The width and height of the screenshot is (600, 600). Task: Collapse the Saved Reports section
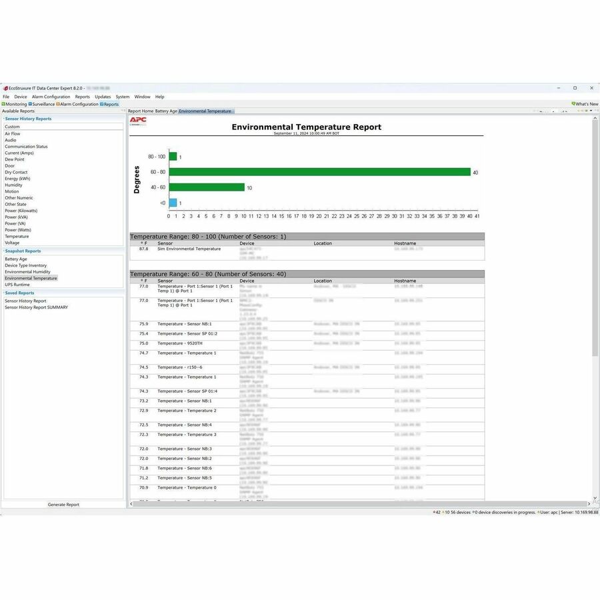5,293
